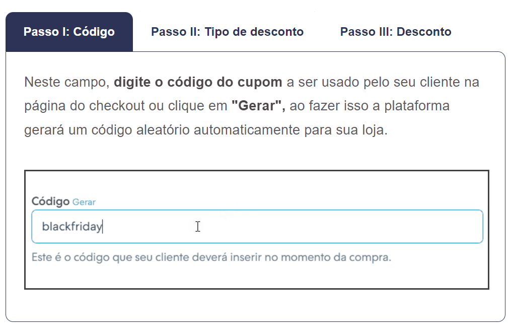Screen dimensions: 512x331
Task: Click the end of the blackfriday input value
Action: tap(103, 227)
